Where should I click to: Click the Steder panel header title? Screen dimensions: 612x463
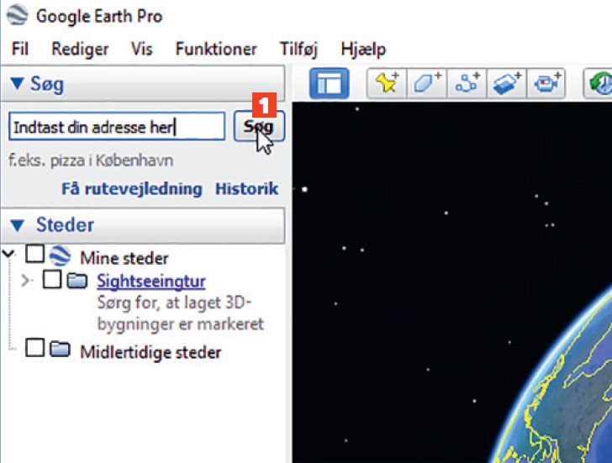point(65,224)
